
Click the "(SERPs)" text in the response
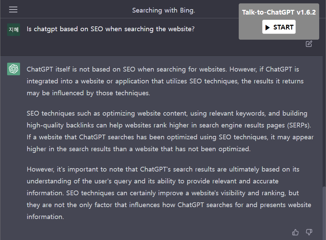point(299,125)
